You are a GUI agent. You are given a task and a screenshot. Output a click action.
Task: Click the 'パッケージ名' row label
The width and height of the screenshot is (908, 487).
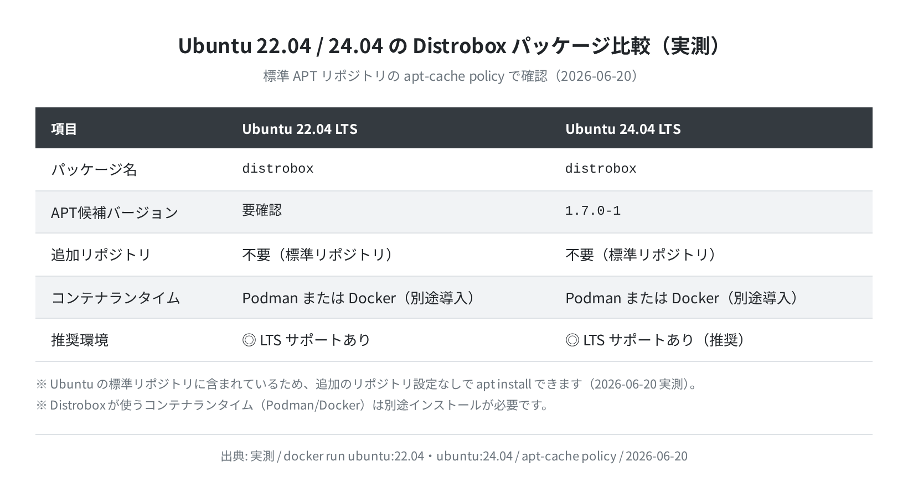pyautogui.click(x=94, y=169)
